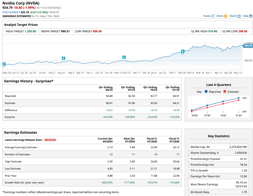Click the earnings E marker near Feb 20
The height and width of the screenshot is (196, 253).
coord(183,51)
